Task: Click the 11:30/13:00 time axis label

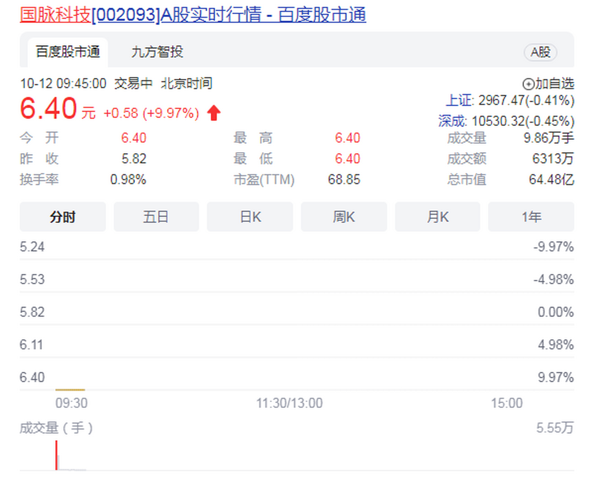Action: point(289,403)
